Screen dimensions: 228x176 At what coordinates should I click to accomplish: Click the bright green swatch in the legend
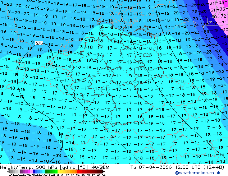coord(56,171)
